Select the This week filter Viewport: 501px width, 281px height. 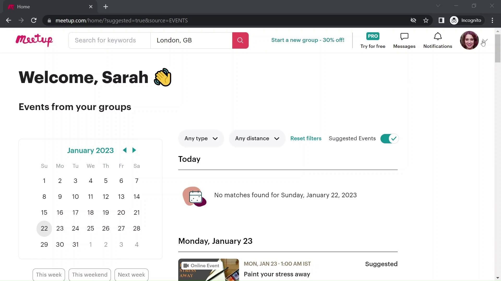pos(49,274)
